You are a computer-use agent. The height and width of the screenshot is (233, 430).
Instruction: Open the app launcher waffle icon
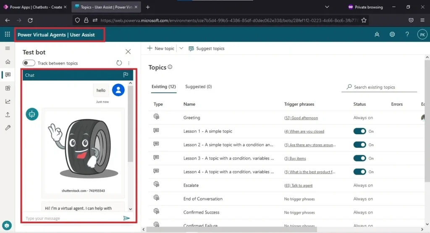tap(8, 34)
